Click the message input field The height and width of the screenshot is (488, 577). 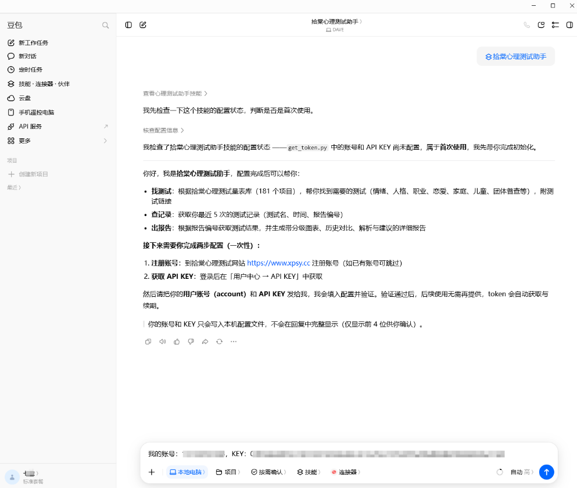(x=349, y=454)
